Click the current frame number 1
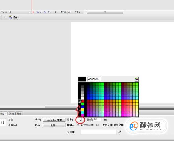 click(x=55, y=12)
